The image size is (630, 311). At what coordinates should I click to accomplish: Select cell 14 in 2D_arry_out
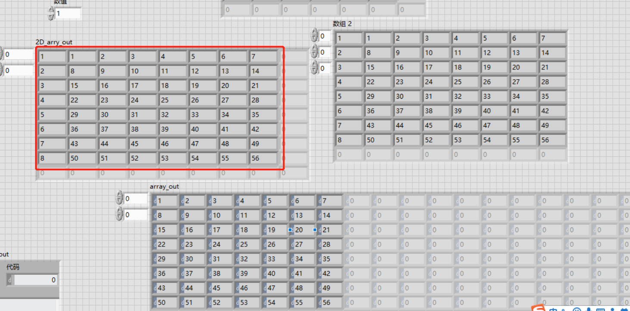(263, 71)
